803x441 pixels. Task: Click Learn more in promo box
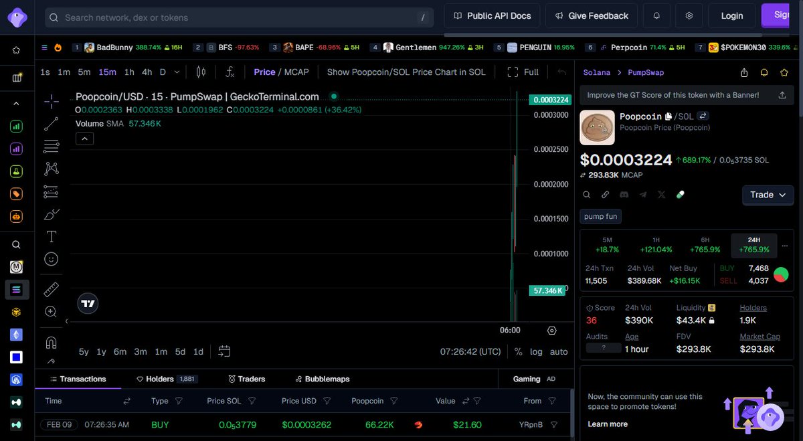608,424
